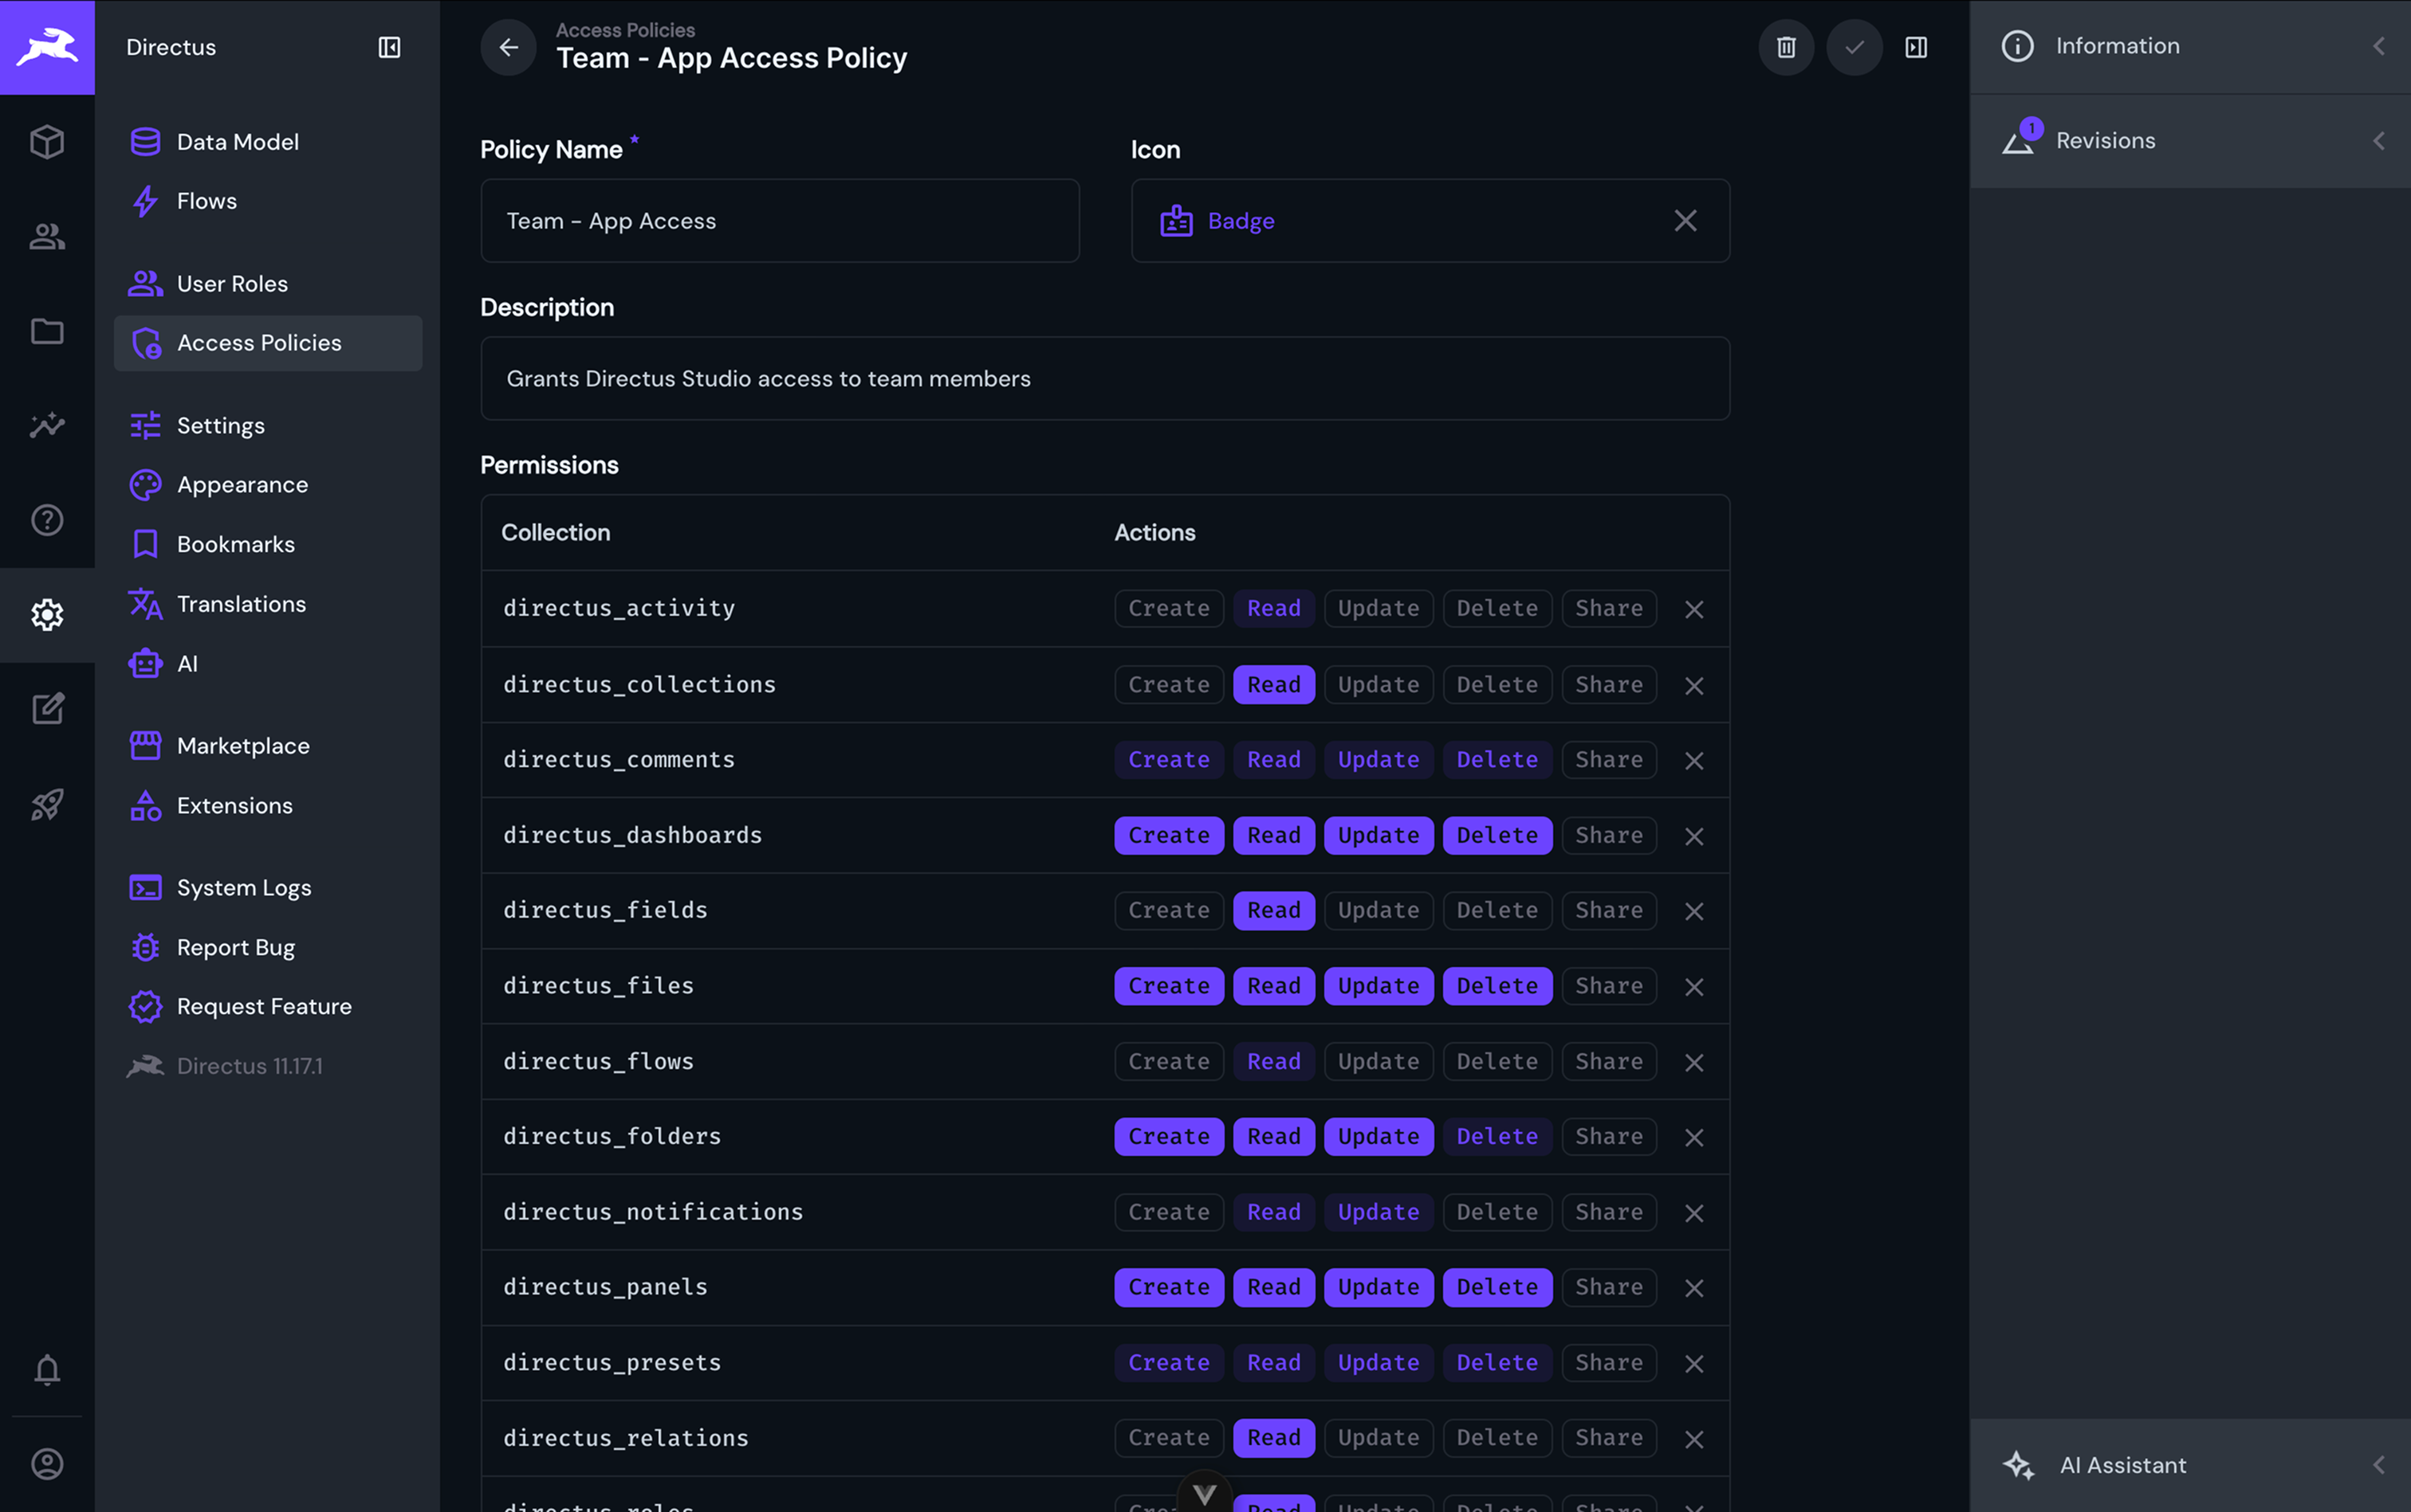Click the Directus 11.17.1 version link
Image resolution: width=2411 pixels, height=1512 pixels.
tap(267, 1066)
